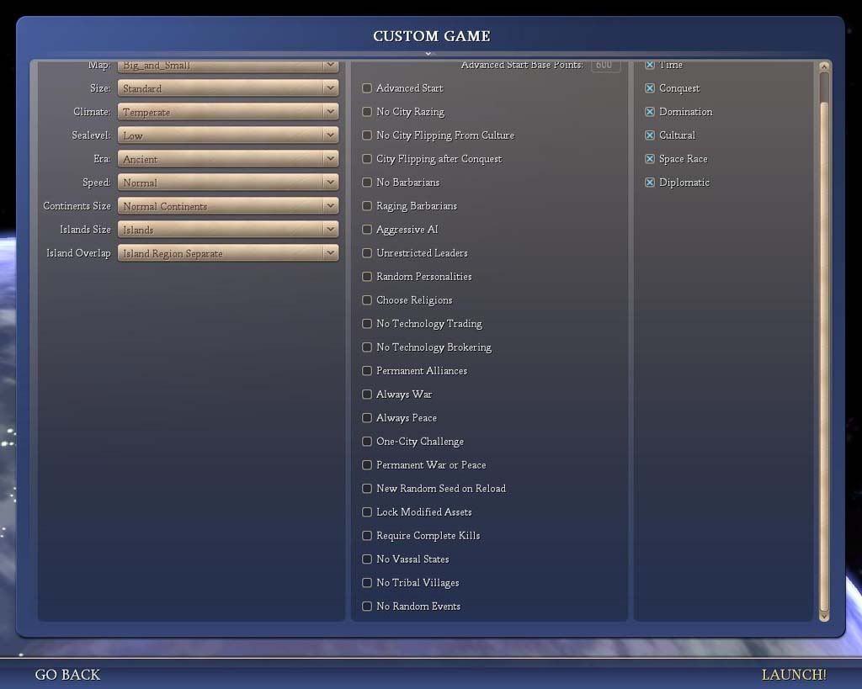Open the Climate dropdown showing Temperate
Screen dimensions: 862x689
tap(228, 112)
